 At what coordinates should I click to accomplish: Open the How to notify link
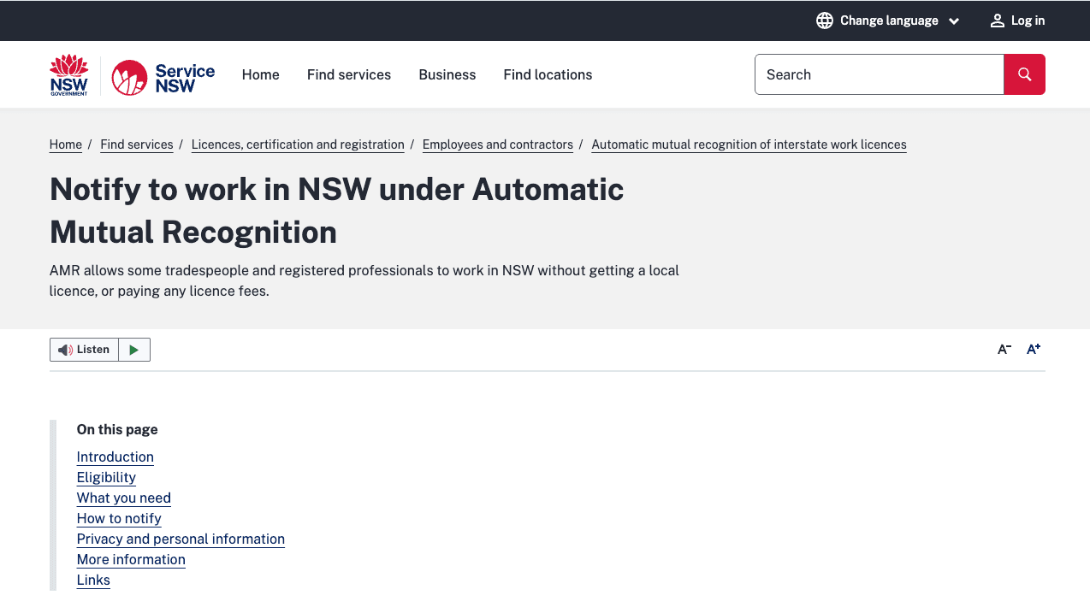[x=119, y=518]
